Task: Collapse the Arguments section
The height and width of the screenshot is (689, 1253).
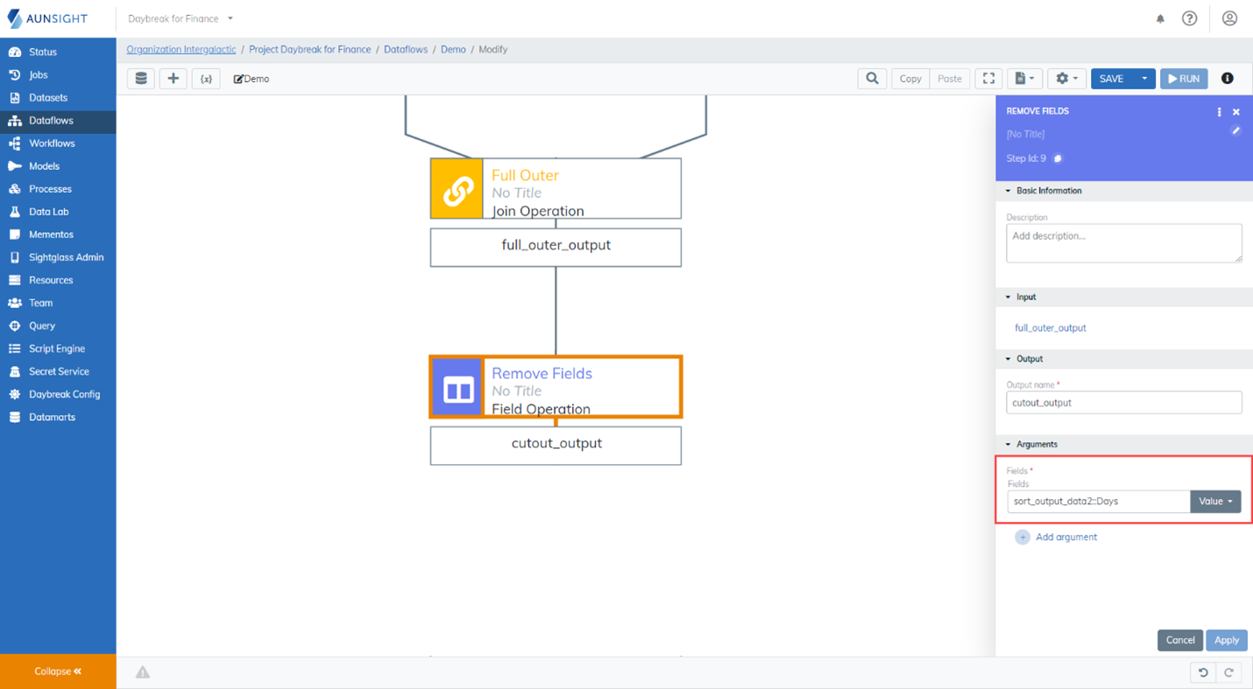Action: [1008, 445]
